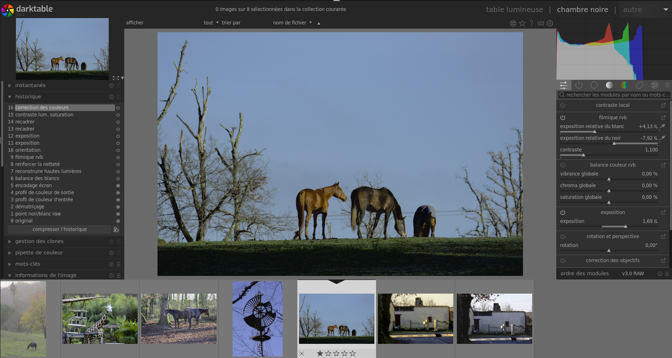The width and height of the screenshot is (672, 358).
Task: Select the tone modules gradient circle tab
Action: (x=609, y=85)
